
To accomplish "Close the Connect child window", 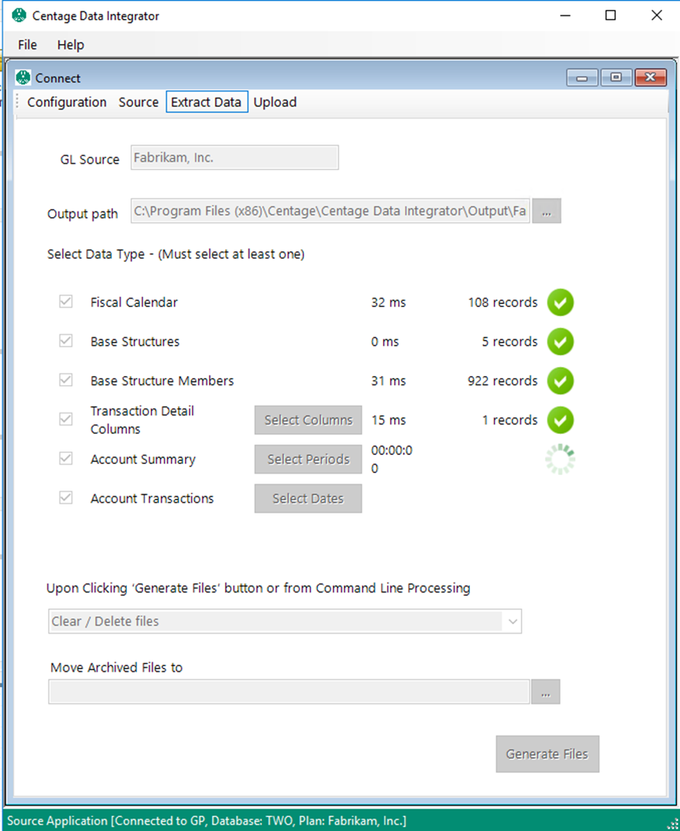I will (x=650, y=78).
